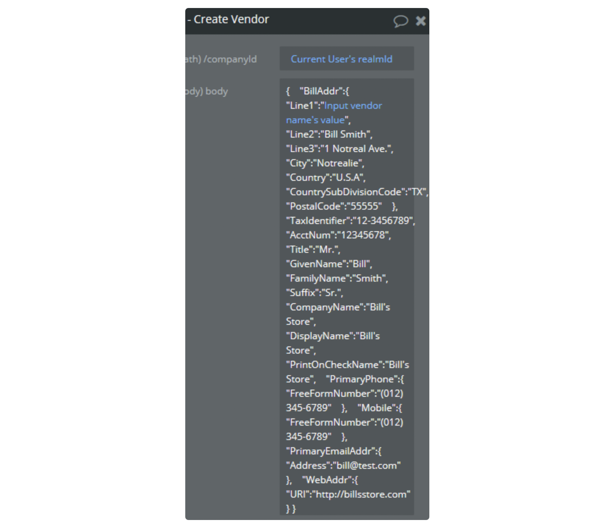Place cursor on the "Country":"U.S.A" line

326,178
